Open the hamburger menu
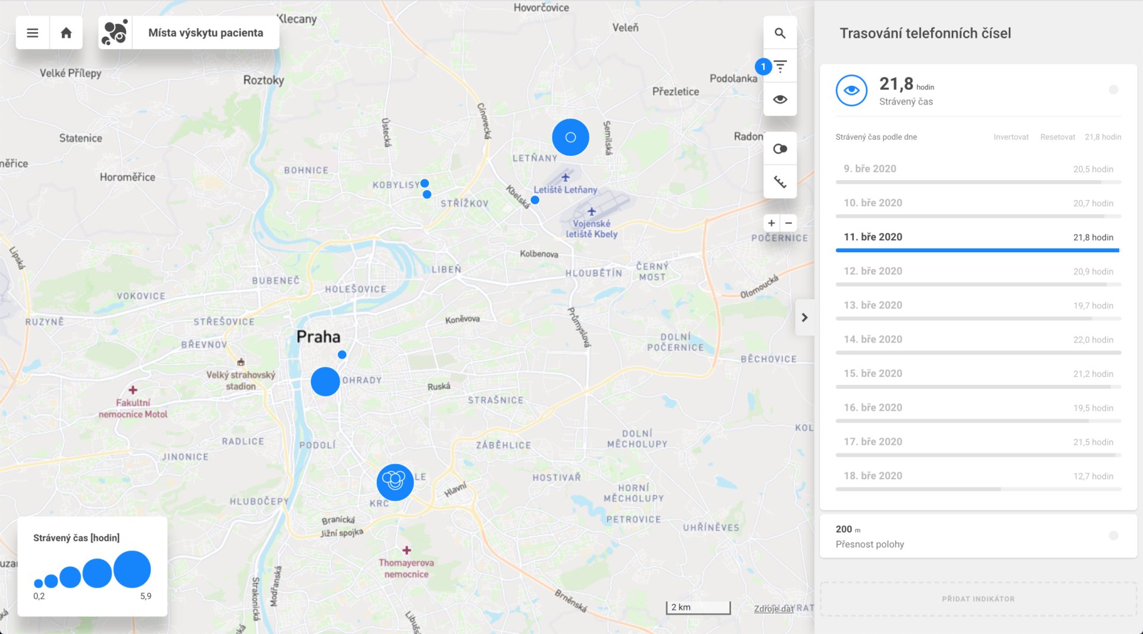1143x634 pixels. click(33, 33)
